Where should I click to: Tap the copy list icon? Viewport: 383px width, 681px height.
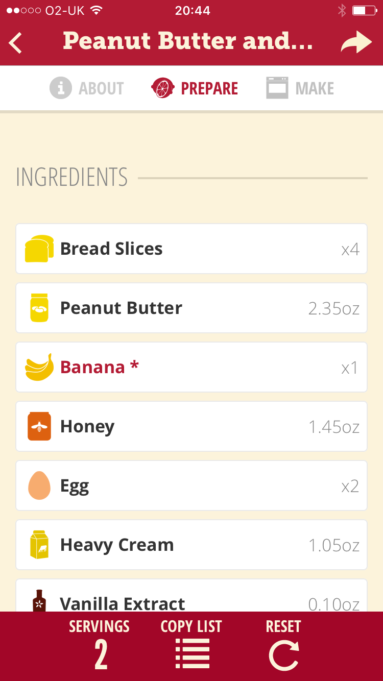click(192, 653)
